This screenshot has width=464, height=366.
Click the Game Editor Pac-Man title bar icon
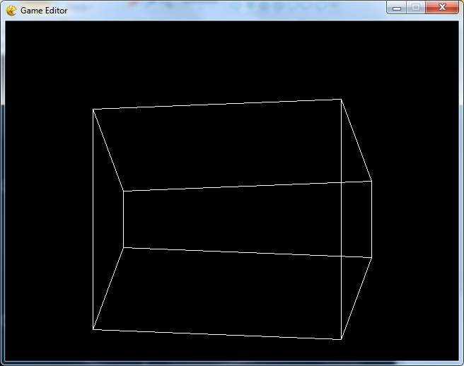pos(11,11)
